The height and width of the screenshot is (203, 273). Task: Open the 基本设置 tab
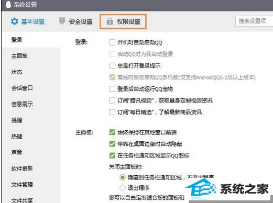point(28,21)
